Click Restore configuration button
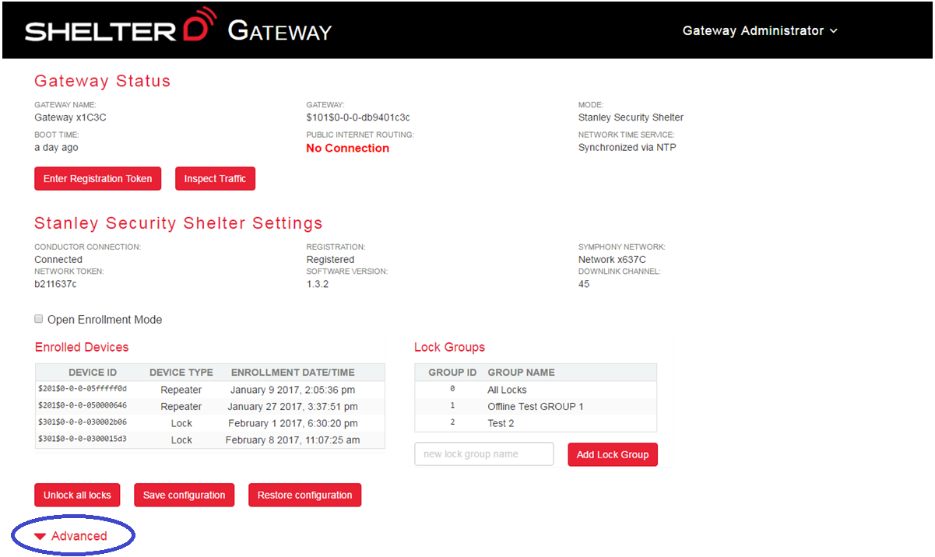This screenshot has width=935, height=557. click(x=304, y=495)
